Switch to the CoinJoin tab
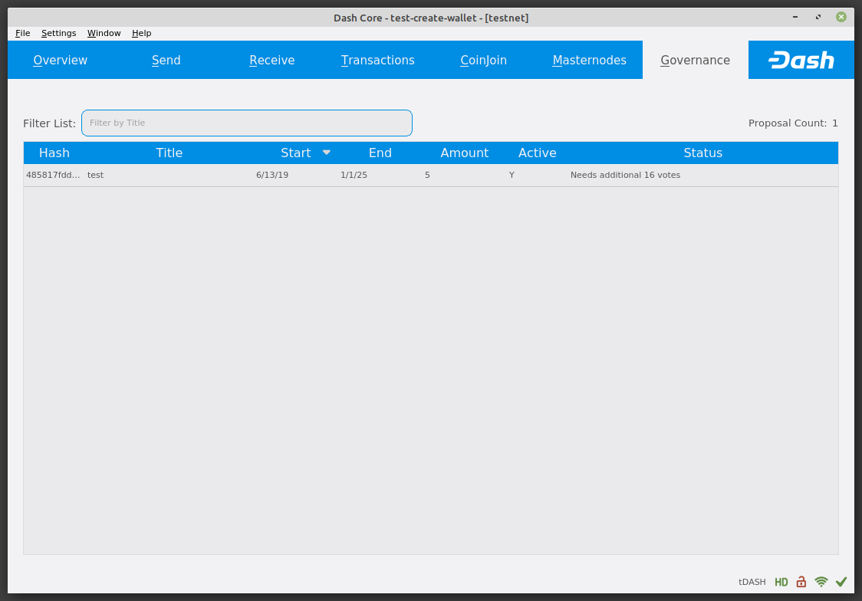 pyautogui.click(x=483, y=61)
